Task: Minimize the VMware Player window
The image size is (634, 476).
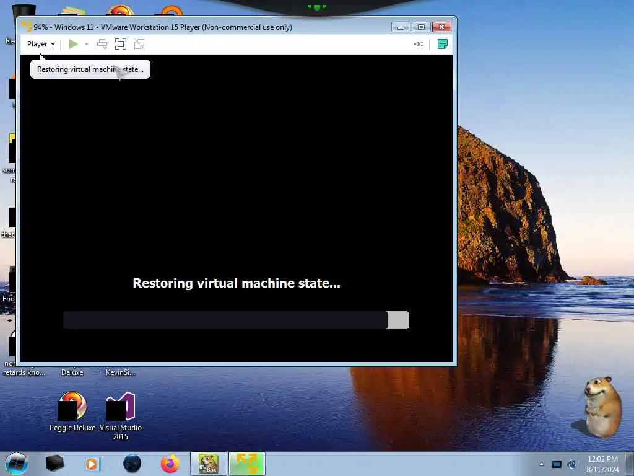Action: (401, 27)
